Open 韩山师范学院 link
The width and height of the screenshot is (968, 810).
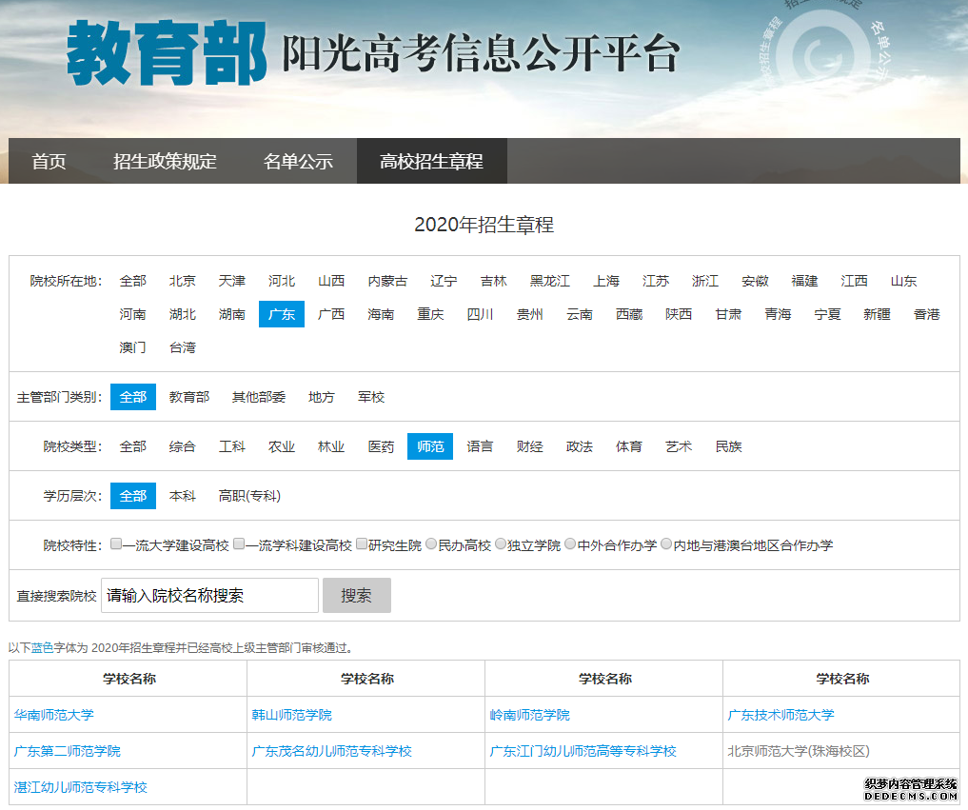click(x=292, y=715)
